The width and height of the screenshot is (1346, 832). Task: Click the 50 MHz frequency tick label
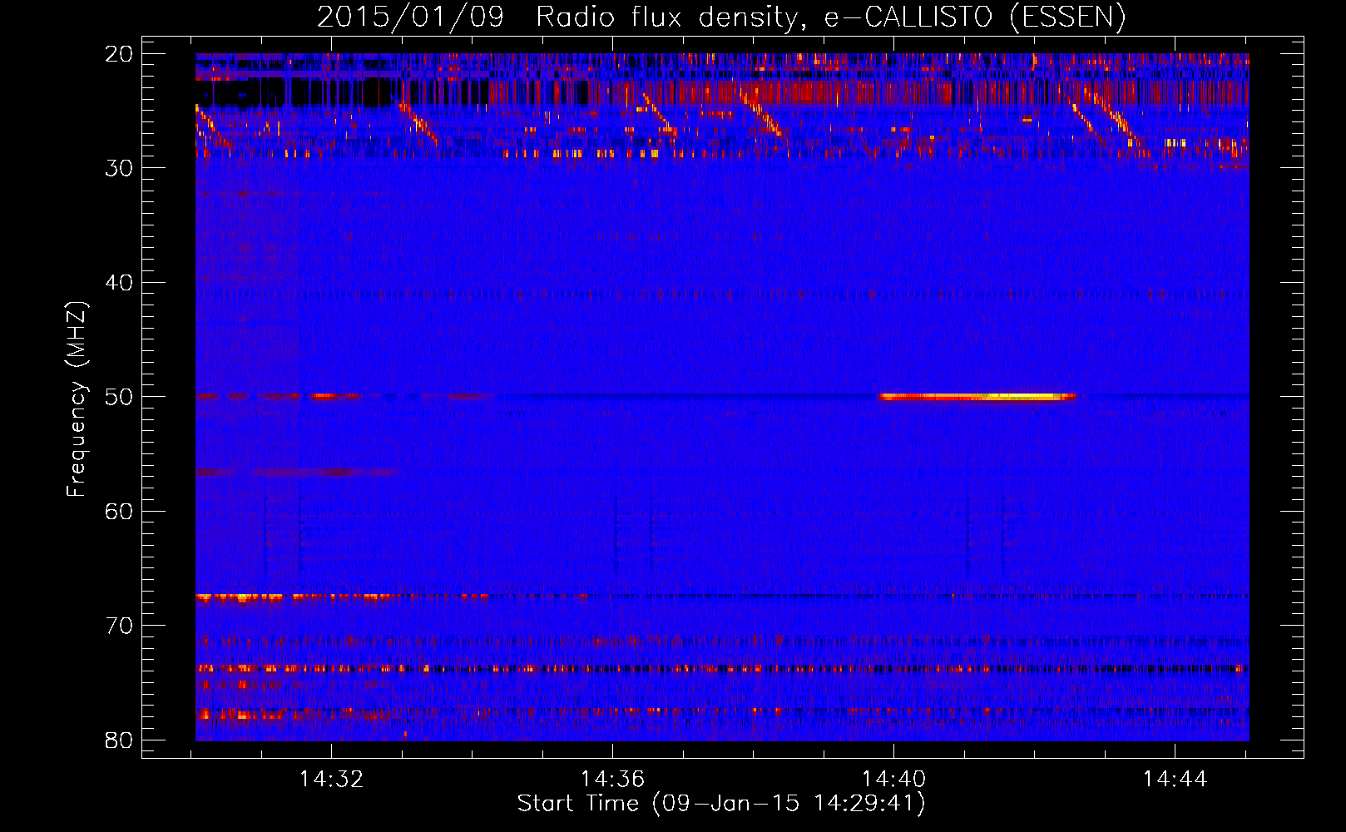pos(119,397)
